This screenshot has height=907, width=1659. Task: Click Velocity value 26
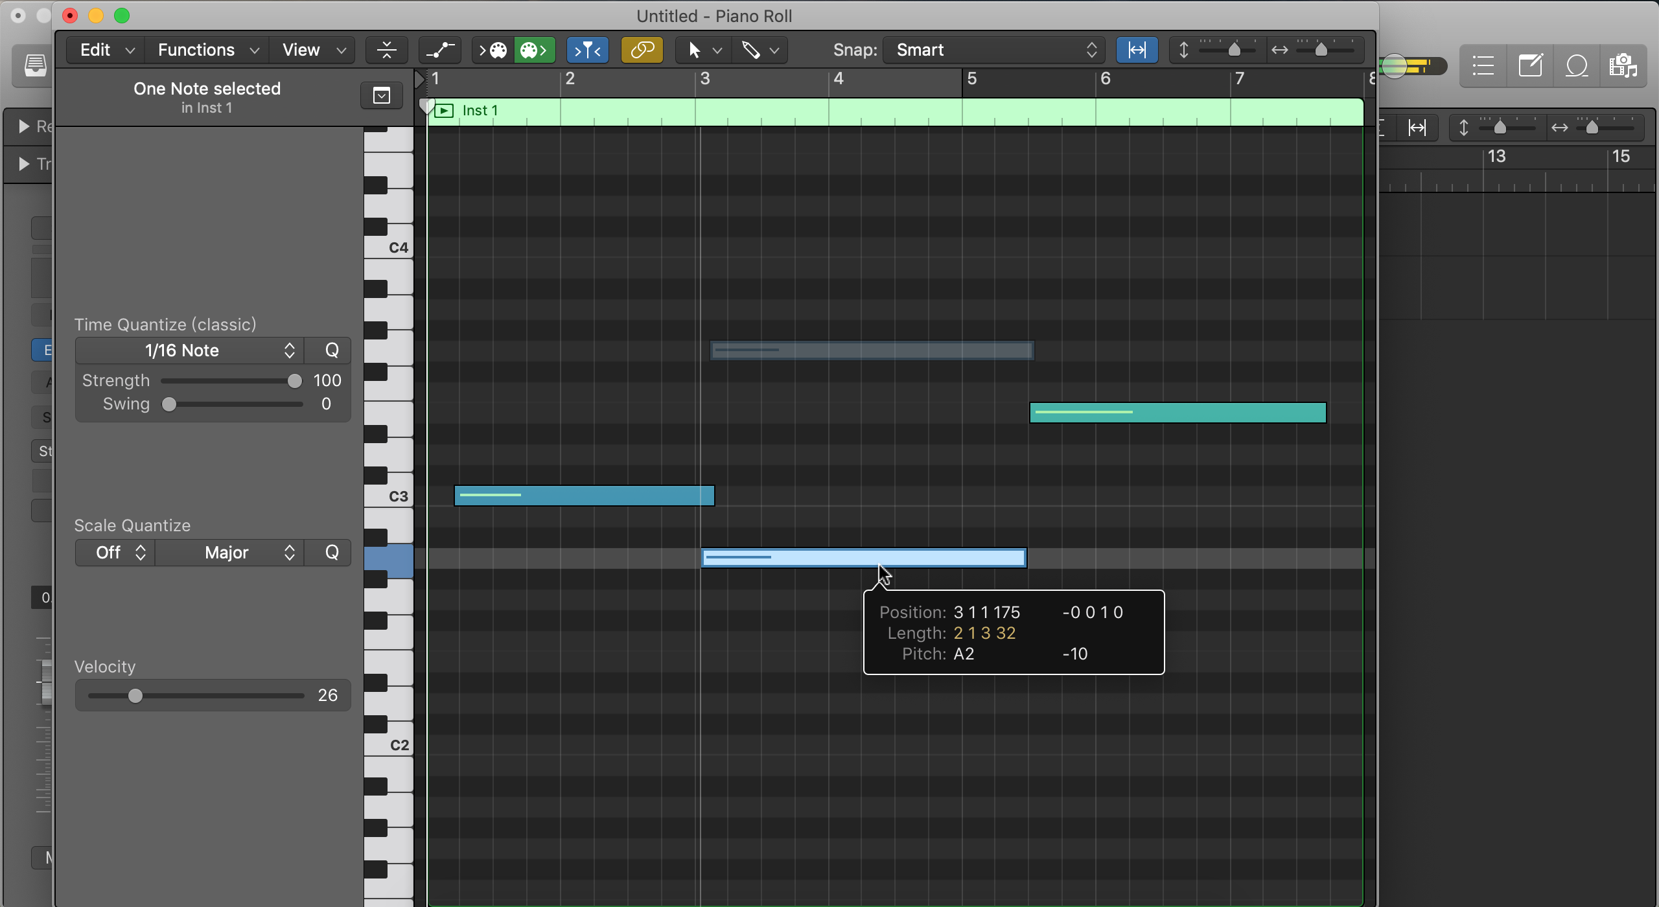pos(327,696)
